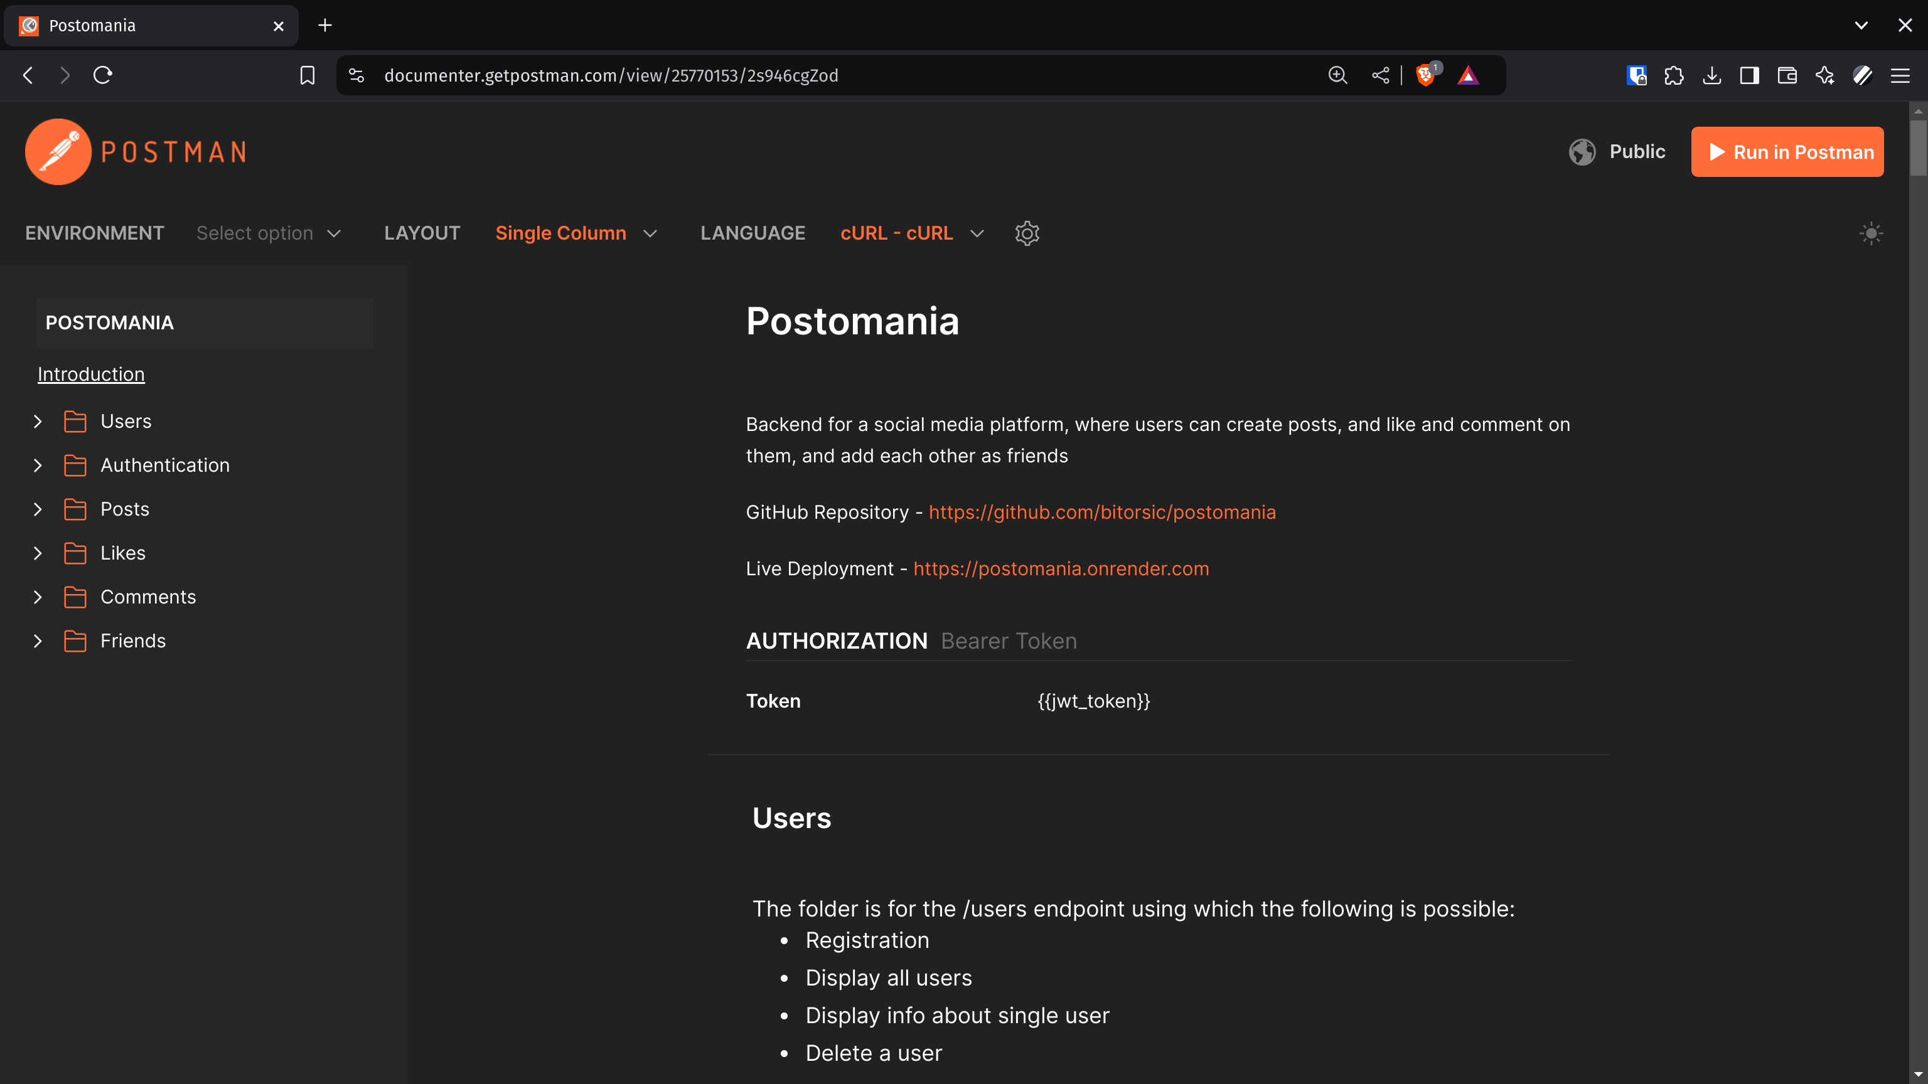Open the browser hamburger menu

pos(1901,75)
